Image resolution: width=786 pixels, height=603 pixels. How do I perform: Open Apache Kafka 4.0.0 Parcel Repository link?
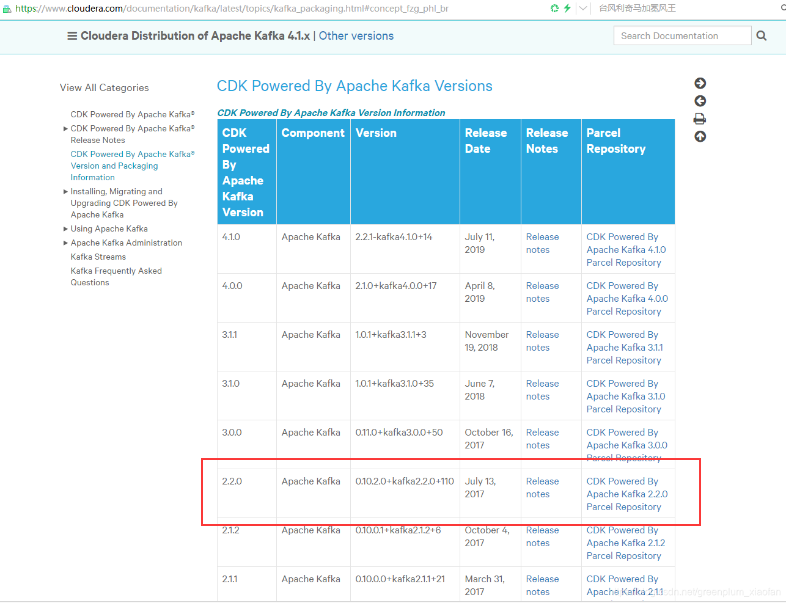(627, 299)
